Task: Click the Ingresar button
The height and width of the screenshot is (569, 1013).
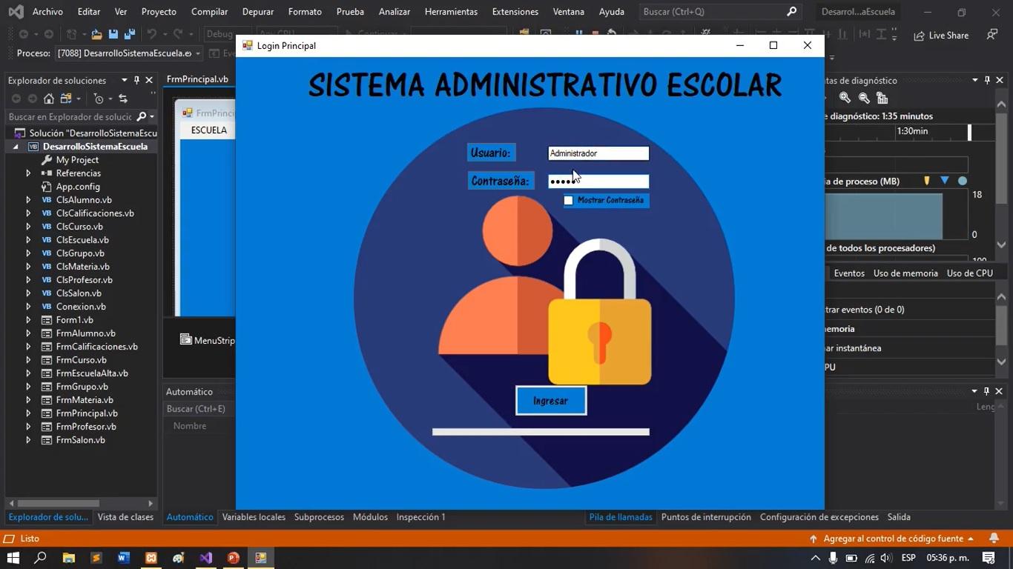Action: coord(550,400)
